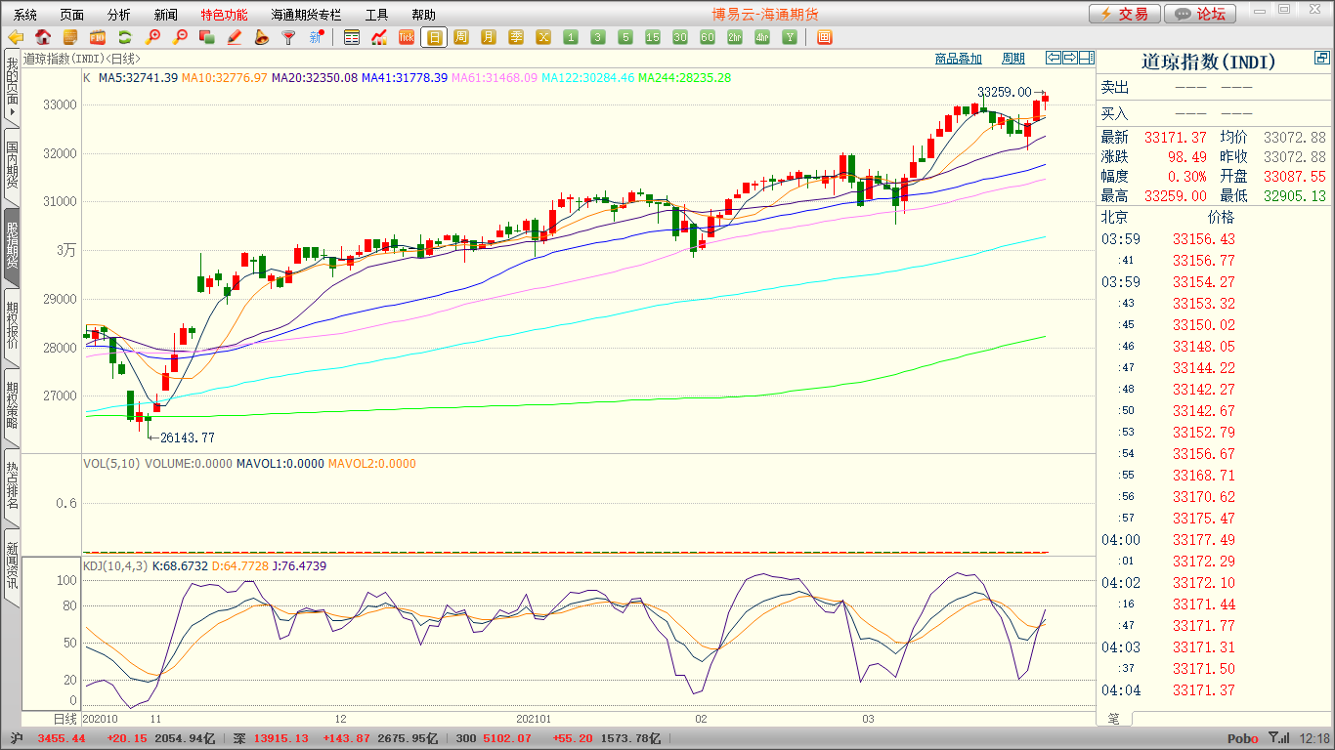Screen dimensions: 1335x750
Task: Select monthly 月 period button
Action: (x=489, y=38)
